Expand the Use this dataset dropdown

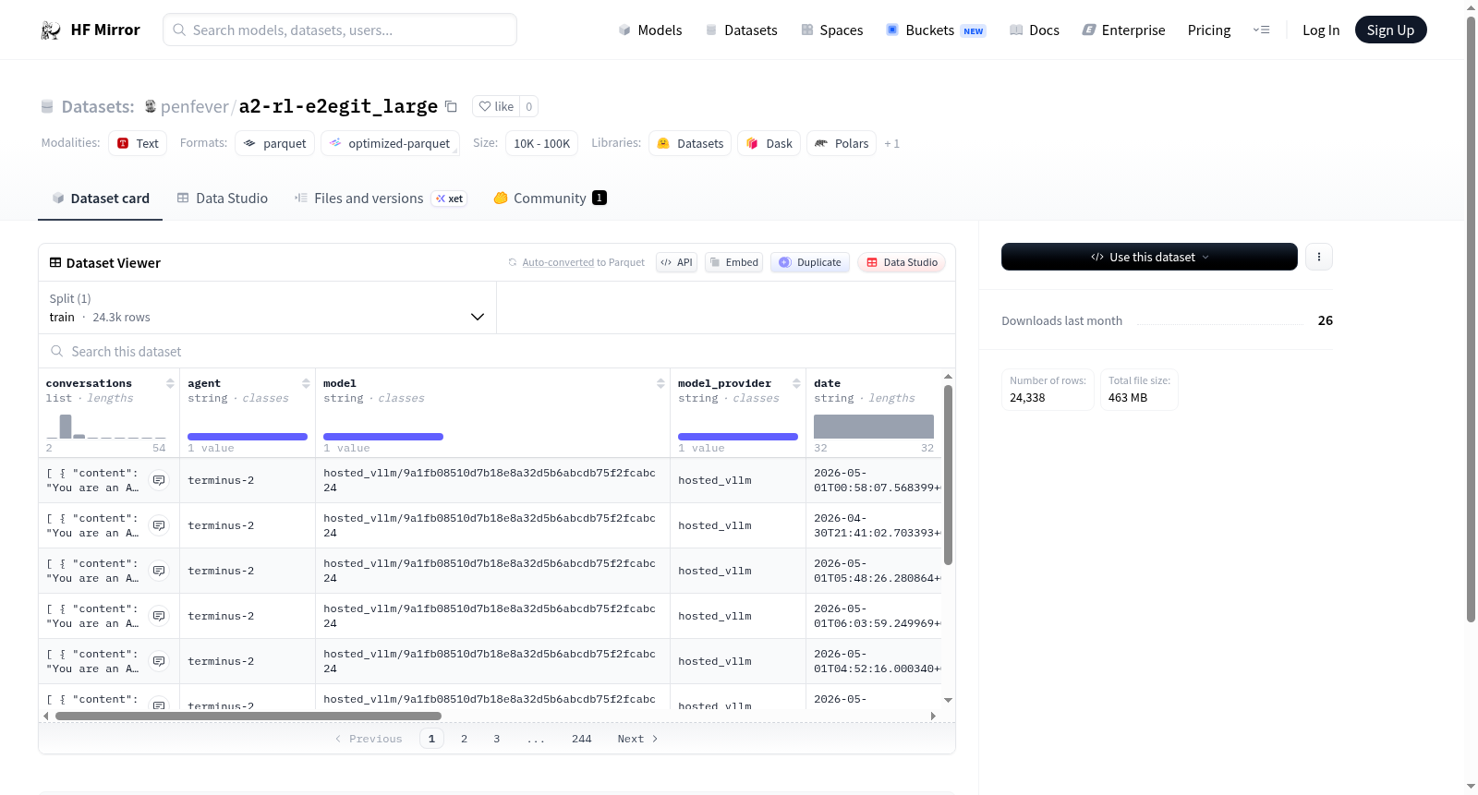tap(1149, 257)
